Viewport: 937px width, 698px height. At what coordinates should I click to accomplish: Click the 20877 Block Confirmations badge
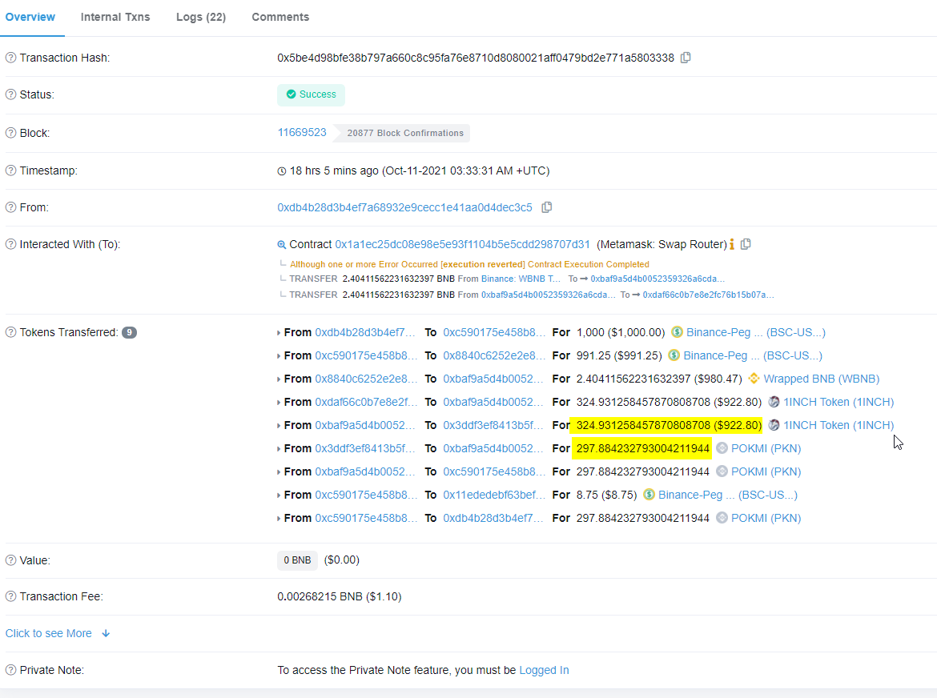(x=403, y=133)
